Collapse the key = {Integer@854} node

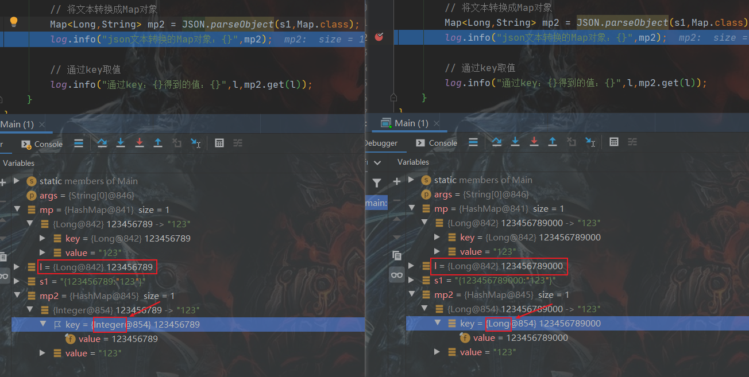(43, 324)
